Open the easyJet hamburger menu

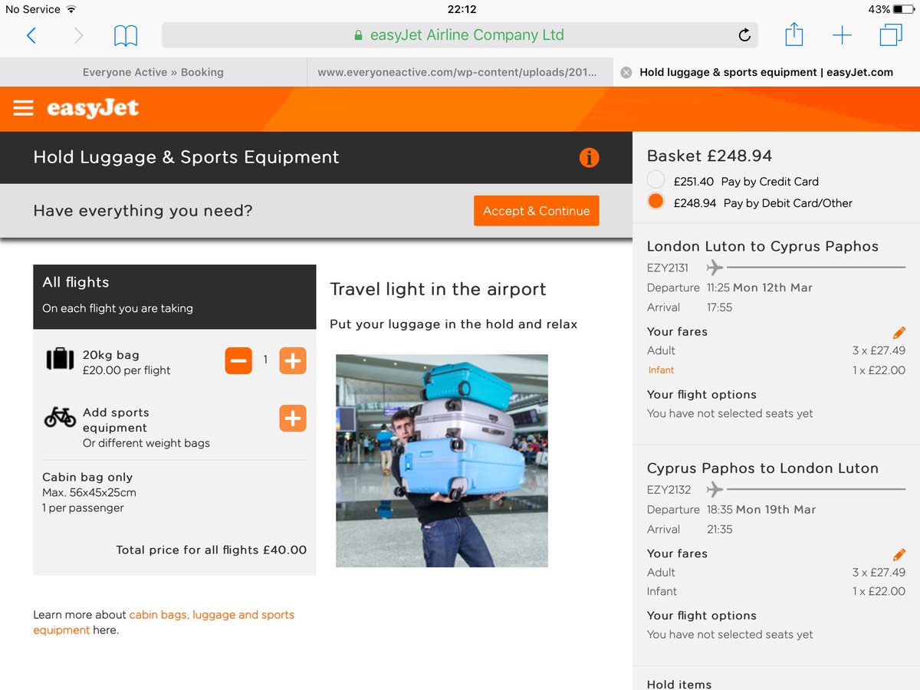coord(24,108)
